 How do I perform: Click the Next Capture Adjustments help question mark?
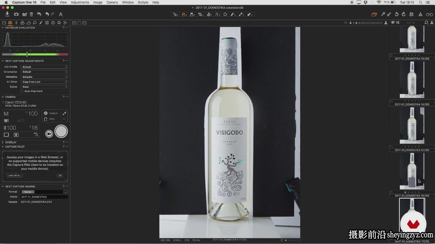pos(64,61)
